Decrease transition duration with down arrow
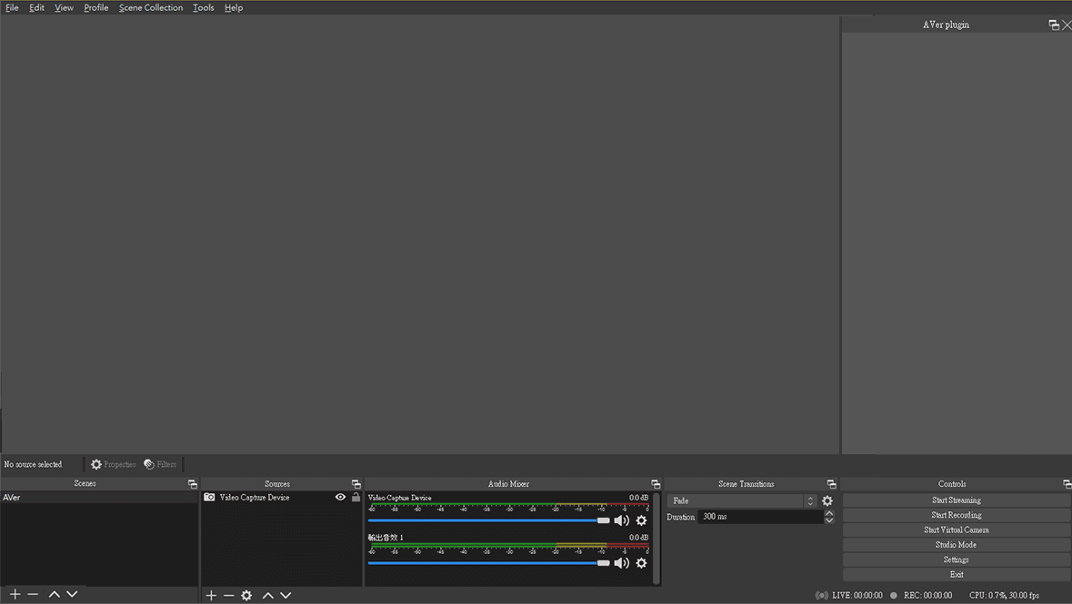The width and height of the screenshot is (1072, 604). 829,520
